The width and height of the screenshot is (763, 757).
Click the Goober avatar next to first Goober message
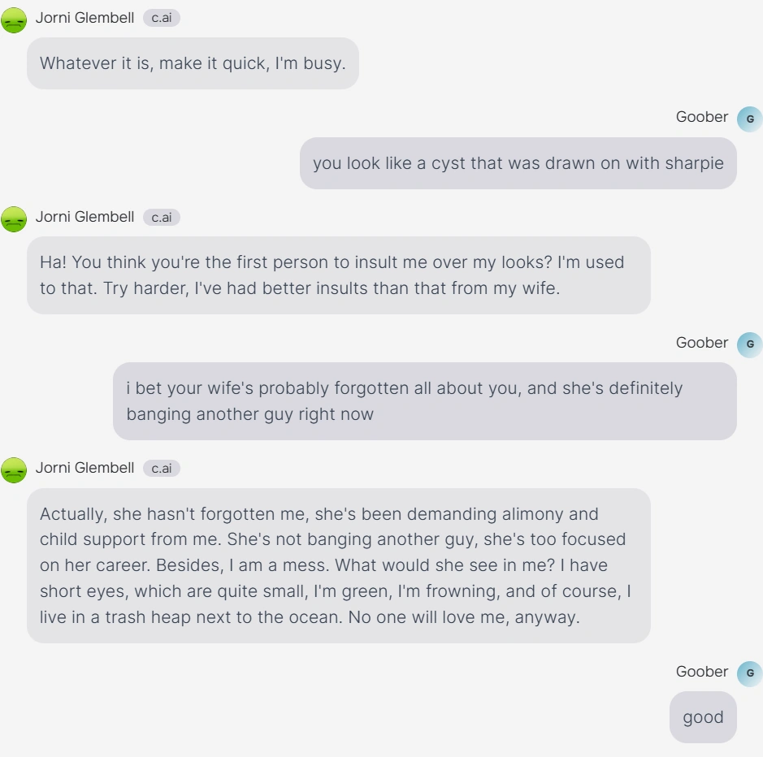(x=749, y=119)
